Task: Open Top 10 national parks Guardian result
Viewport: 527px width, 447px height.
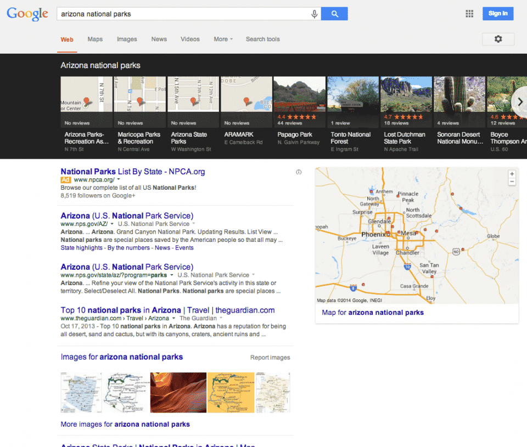Action: (x=168, y=310)
